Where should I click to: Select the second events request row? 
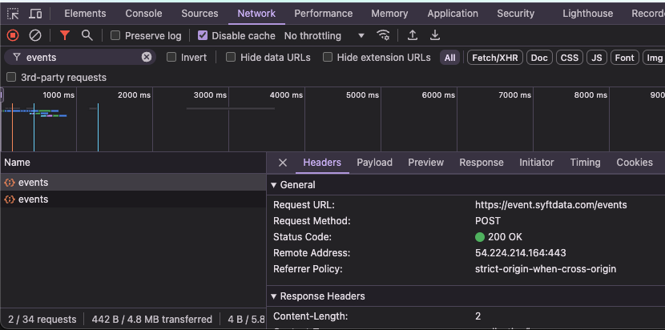pyautogui.click(x=34, y=199)
